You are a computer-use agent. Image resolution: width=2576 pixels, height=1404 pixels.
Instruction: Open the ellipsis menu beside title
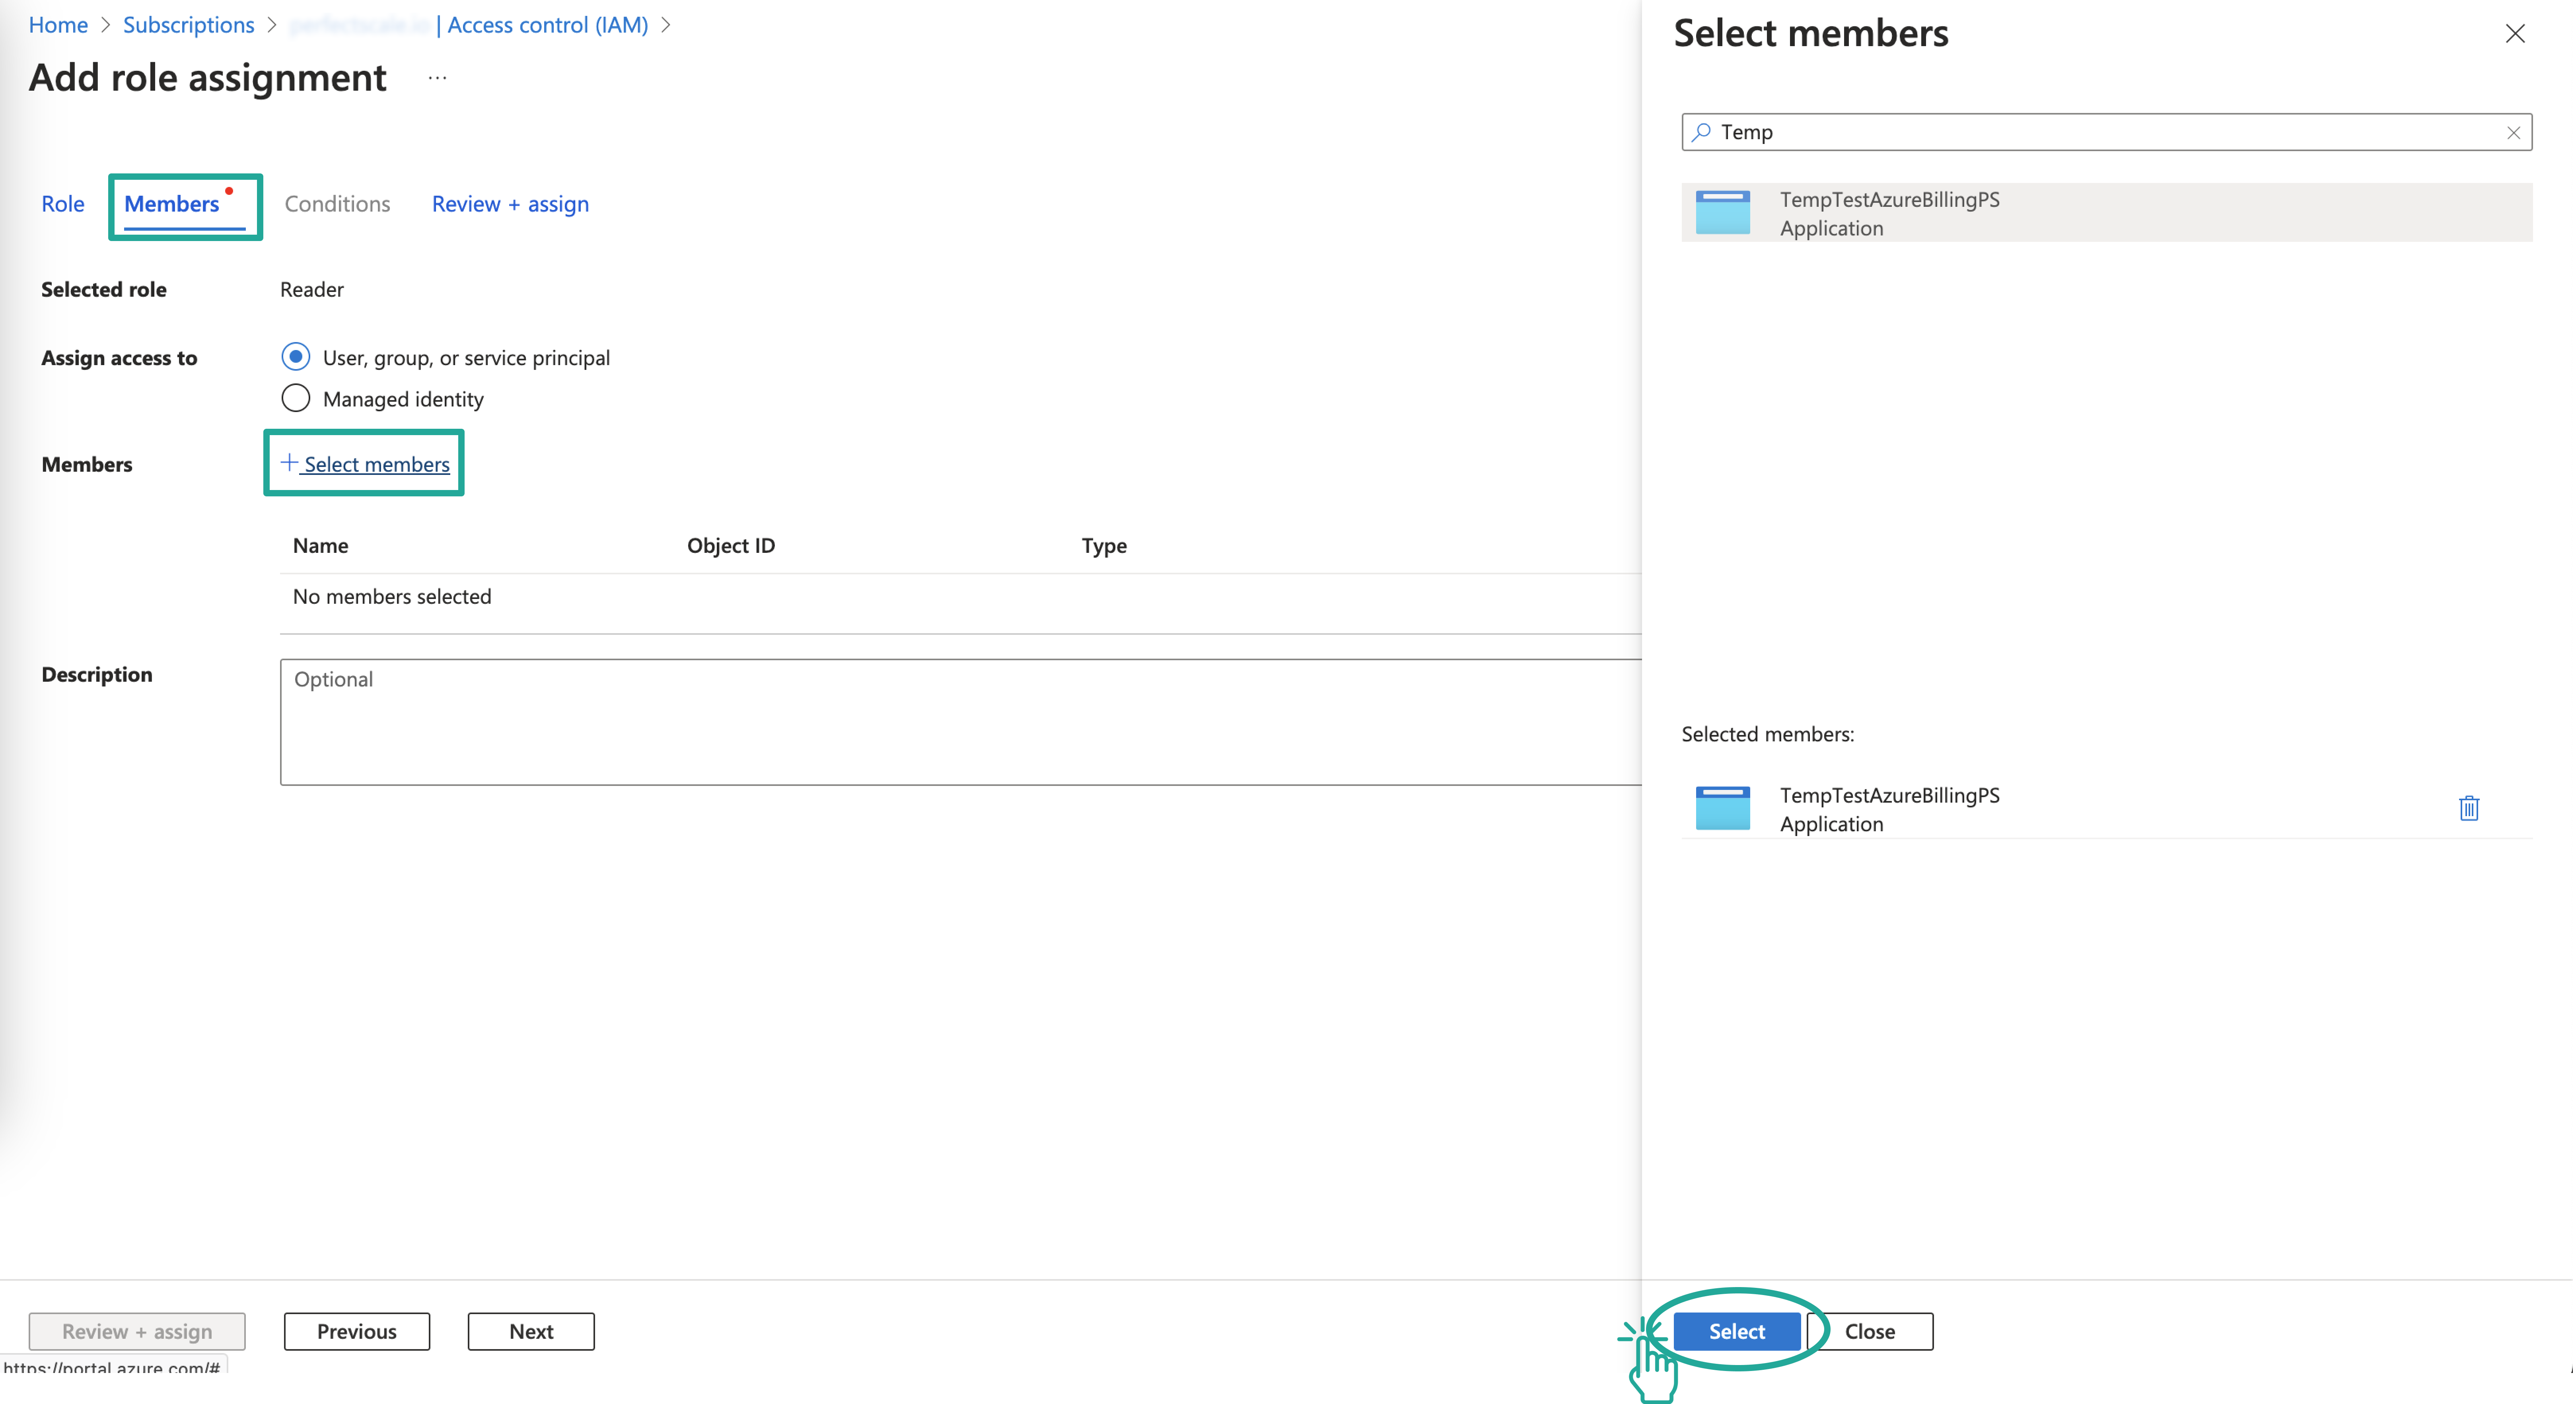click(x=437, y=78)
